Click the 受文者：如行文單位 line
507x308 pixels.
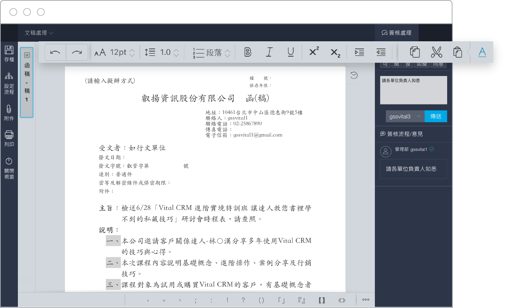[x=132, y=148]
